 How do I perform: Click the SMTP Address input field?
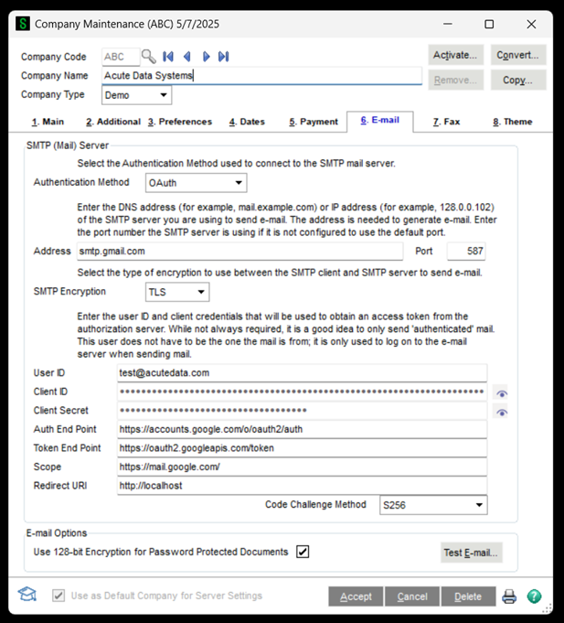(x=260, y=252)
